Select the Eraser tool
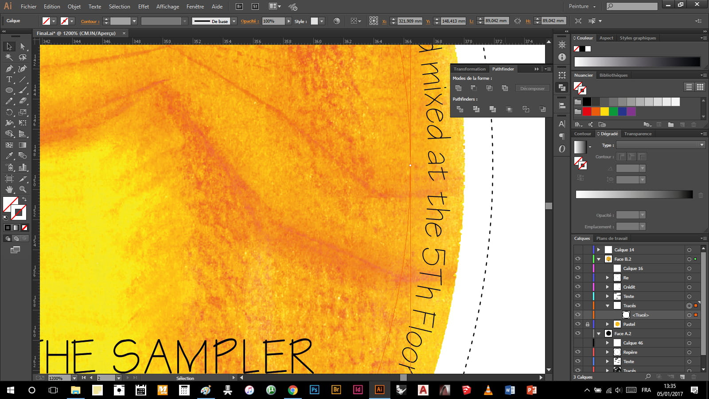Viewport: 709px width, 399px height. click(x=23, y=101)
